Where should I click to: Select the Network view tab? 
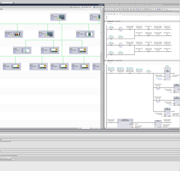(x=87, y=7)
